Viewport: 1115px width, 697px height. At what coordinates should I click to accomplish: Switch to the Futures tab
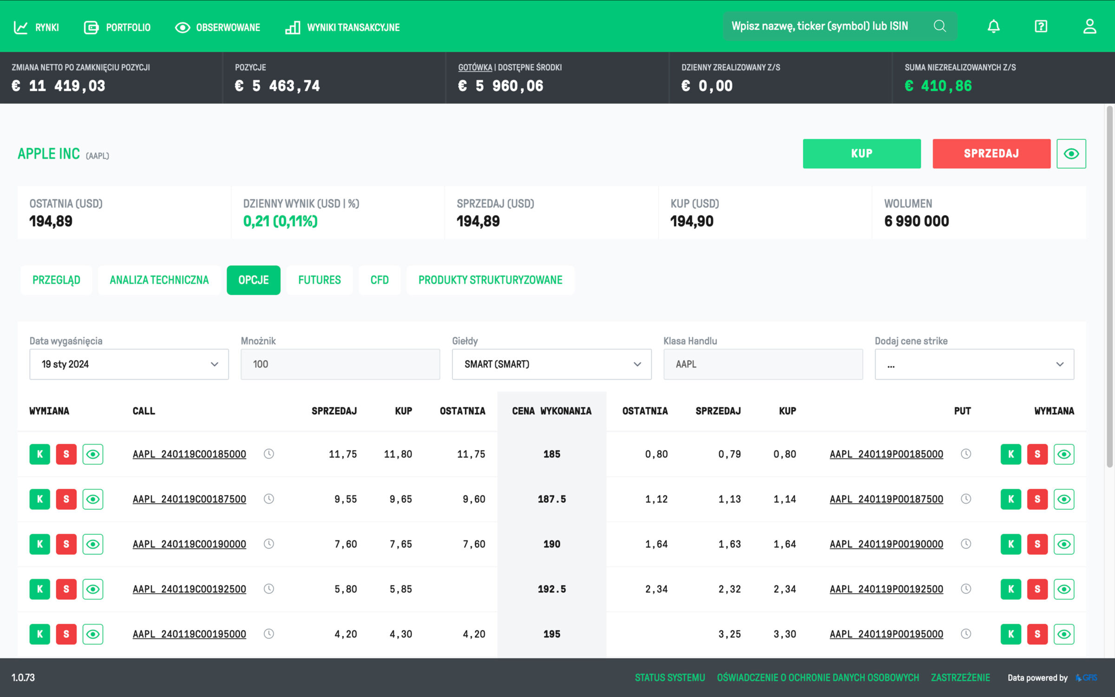click(x=320, y=280)
